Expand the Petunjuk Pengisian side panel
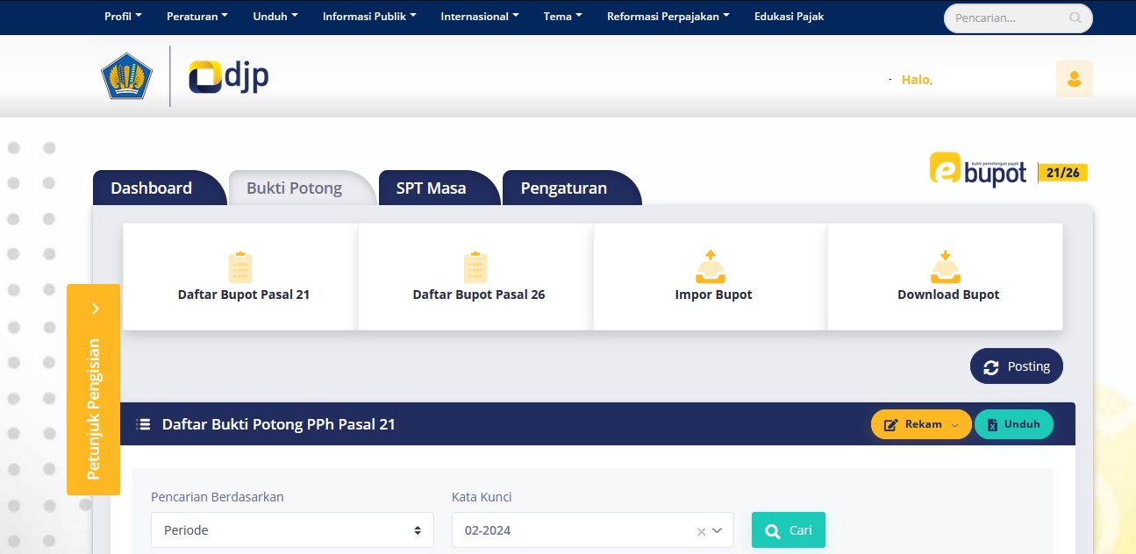The height and width of the screenshot is (554, 1136). click(95, 309)
